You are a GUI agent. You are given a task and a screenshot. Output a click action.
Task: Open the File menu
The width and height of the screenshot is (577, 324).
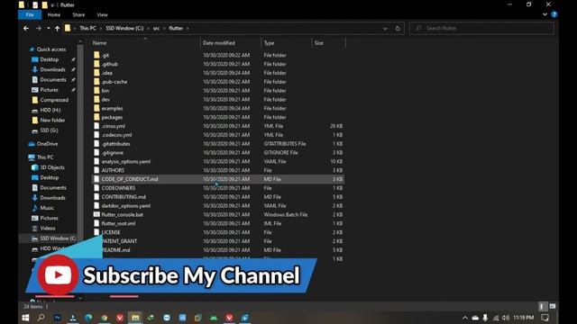click(30, 14)
